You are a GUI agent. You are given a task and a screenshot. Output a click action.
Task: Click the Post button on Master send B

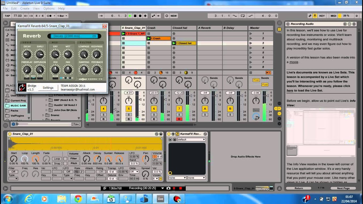265,84
